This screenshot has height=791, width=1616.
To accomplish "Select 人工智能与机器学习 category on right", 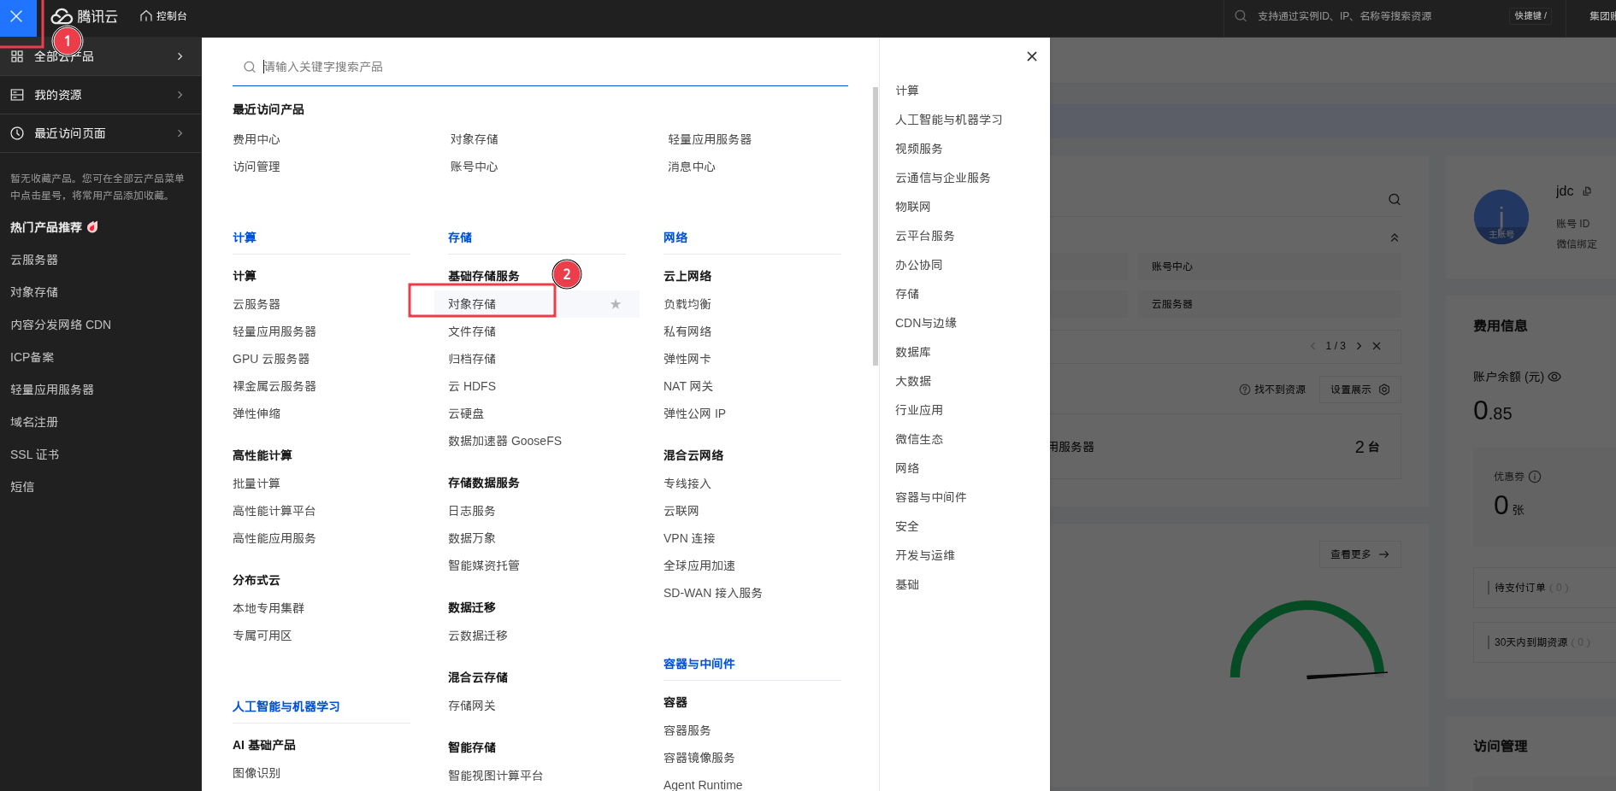I will [x=948, y=120].
